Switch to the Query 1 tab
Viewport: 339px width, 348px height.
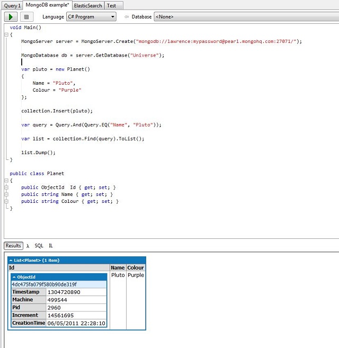(x=12, y=6)
